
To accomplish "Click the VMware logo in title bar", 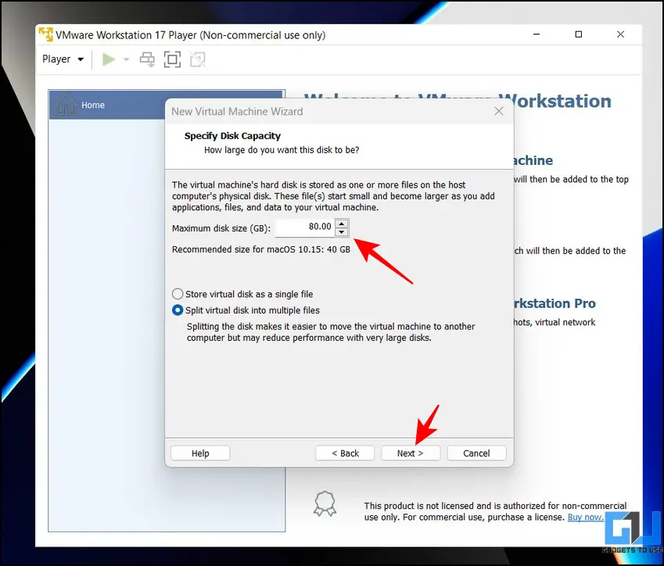I will point(46,35).
